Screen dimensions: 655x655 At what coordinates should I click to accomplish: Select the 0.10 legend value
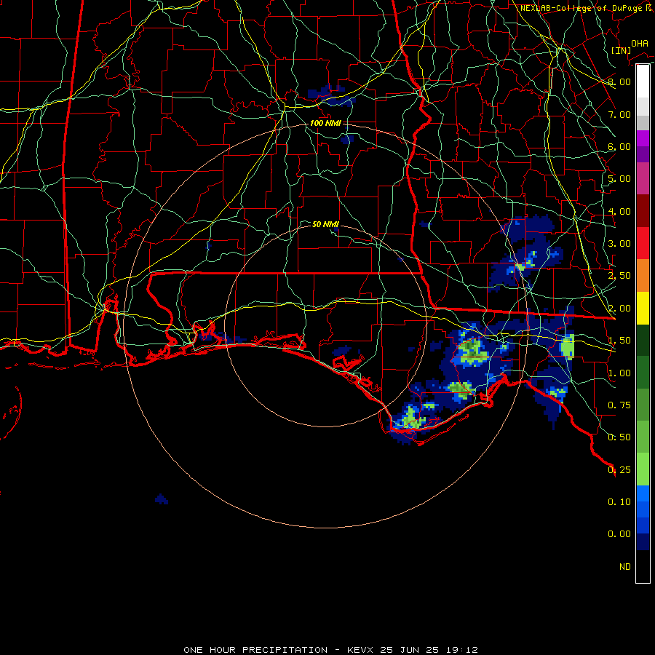pos(619,502)
